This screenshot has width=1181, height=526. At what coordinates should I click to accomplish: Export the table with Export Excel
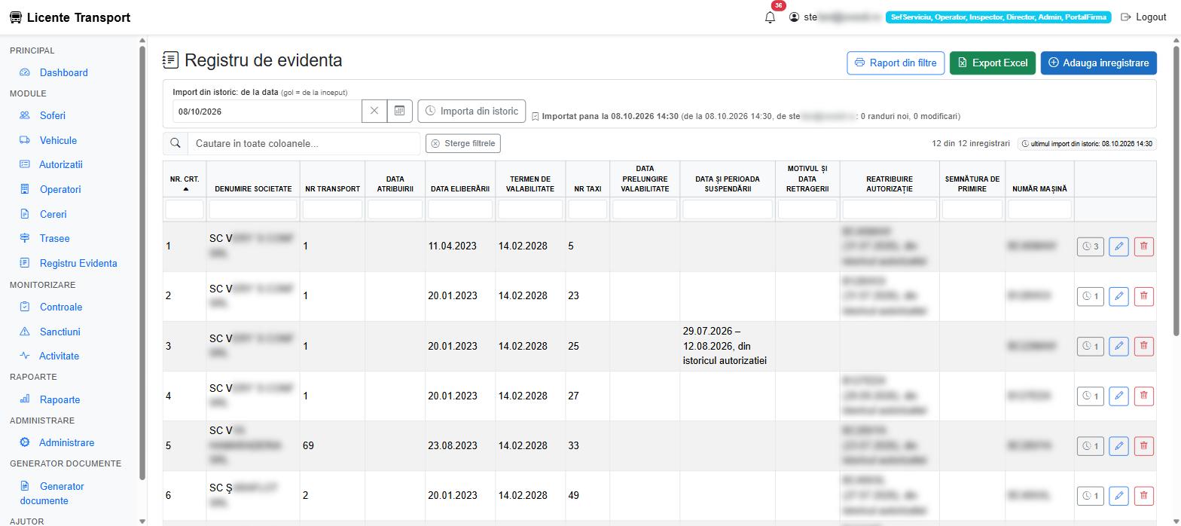993,63
